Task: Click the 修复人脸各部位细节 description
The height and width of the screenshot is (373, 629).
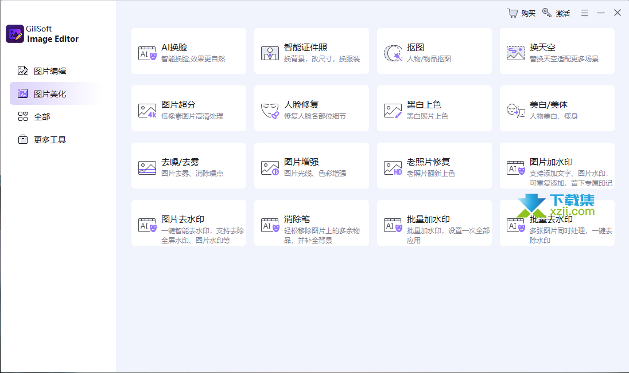Action: tap(315, 116)
